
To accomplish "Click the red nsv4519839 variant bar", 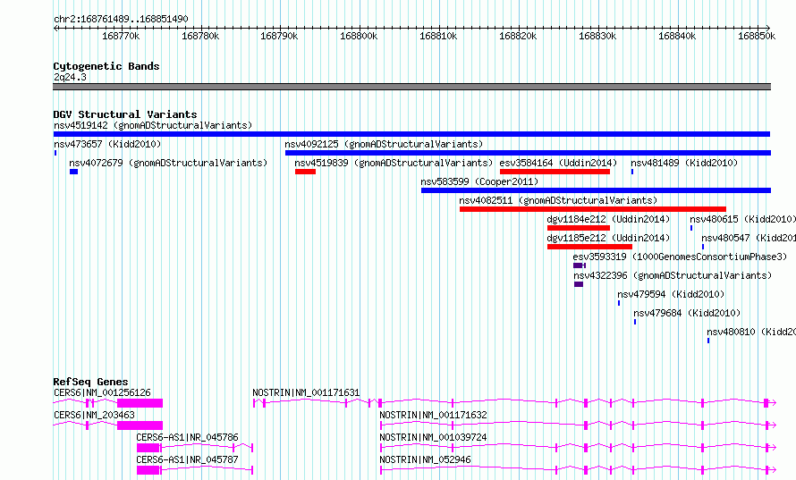I will (306, 172).
